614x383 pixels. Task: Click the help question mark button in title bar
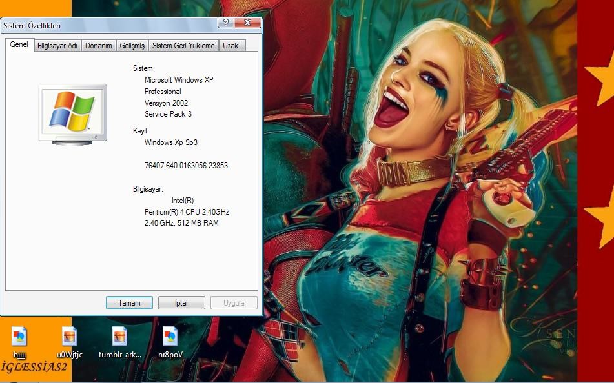(x=225, y=23)
